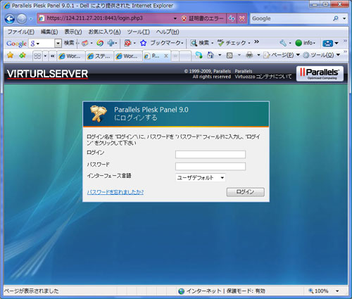Click the blue plus icon on Google Toolbar
This screenshot has width=352, height=299.
(x=111, y=43)
